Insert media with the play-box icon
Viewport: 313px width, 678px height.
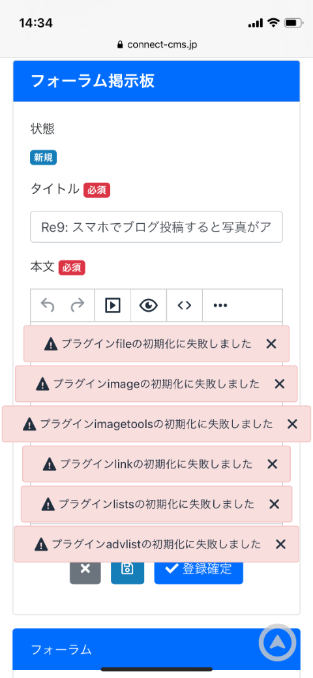point(112,305)
